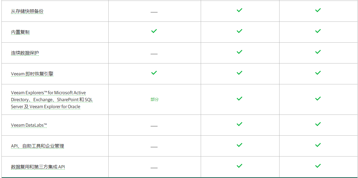The width and height of the screenshot is (358, 178).
Task: Click middle-column checkmark in the 从存储快照备份 row
Action: [239, 10]
